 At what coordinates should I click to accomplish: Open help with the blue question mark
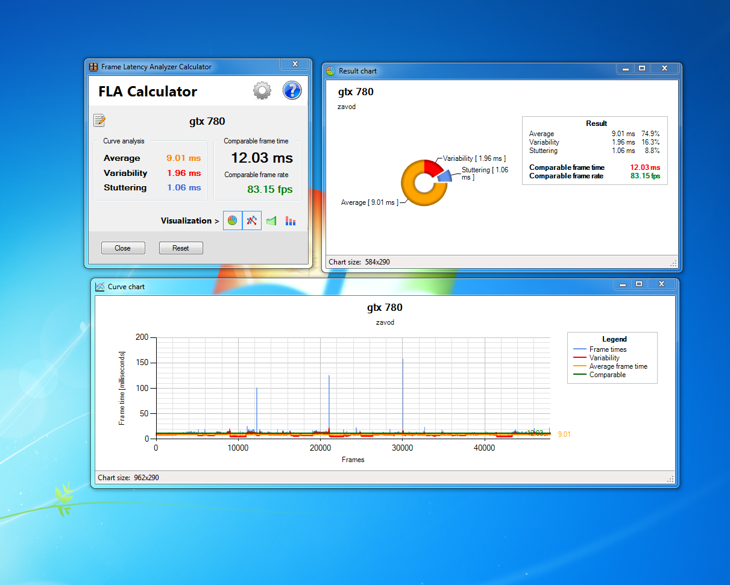292,91
